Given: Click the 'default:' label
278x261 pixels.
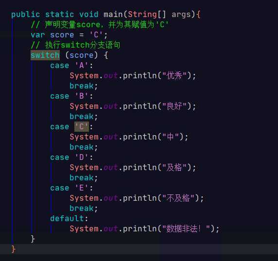Looking at the screenshot, I should coord(69,218).
